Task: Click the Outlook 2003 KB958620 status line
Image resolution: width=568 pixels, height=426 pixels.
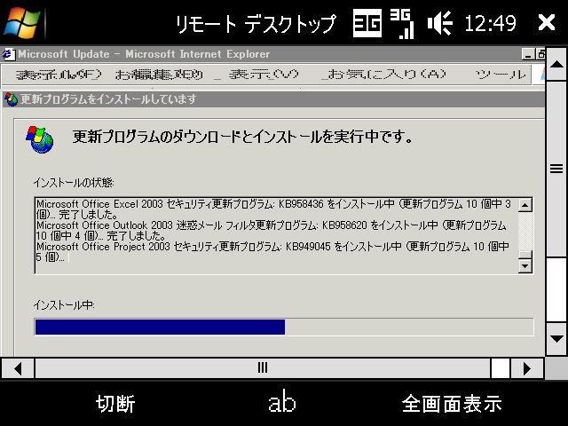Action: tap(271, 231)
